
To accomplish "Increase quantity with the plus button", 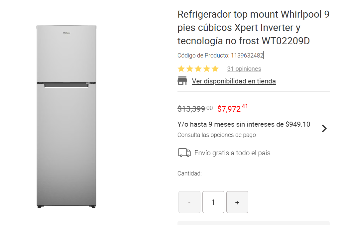I will click(x=237, y=202).
